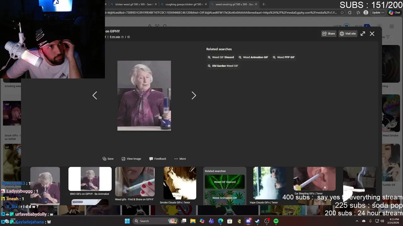Search related Weed GIF Discord
This screenshot has width=403, height=226.
point(221,57)
